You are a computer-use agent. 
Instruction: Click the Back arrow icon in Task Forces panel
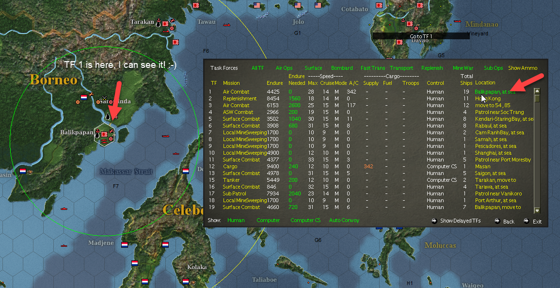pyautogui.click(x=497, y=221)
